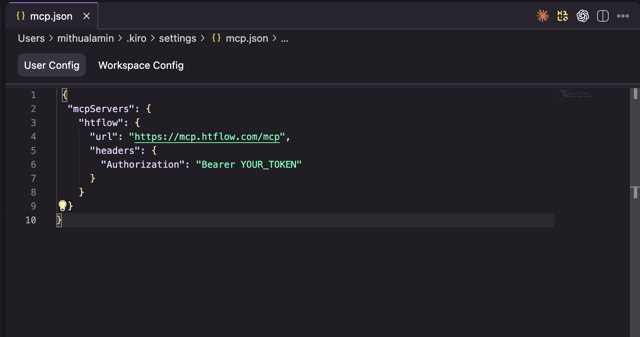Click the yellow grid scan icon
This screenshot has height=337, width=640.
[x=562, y=16]
